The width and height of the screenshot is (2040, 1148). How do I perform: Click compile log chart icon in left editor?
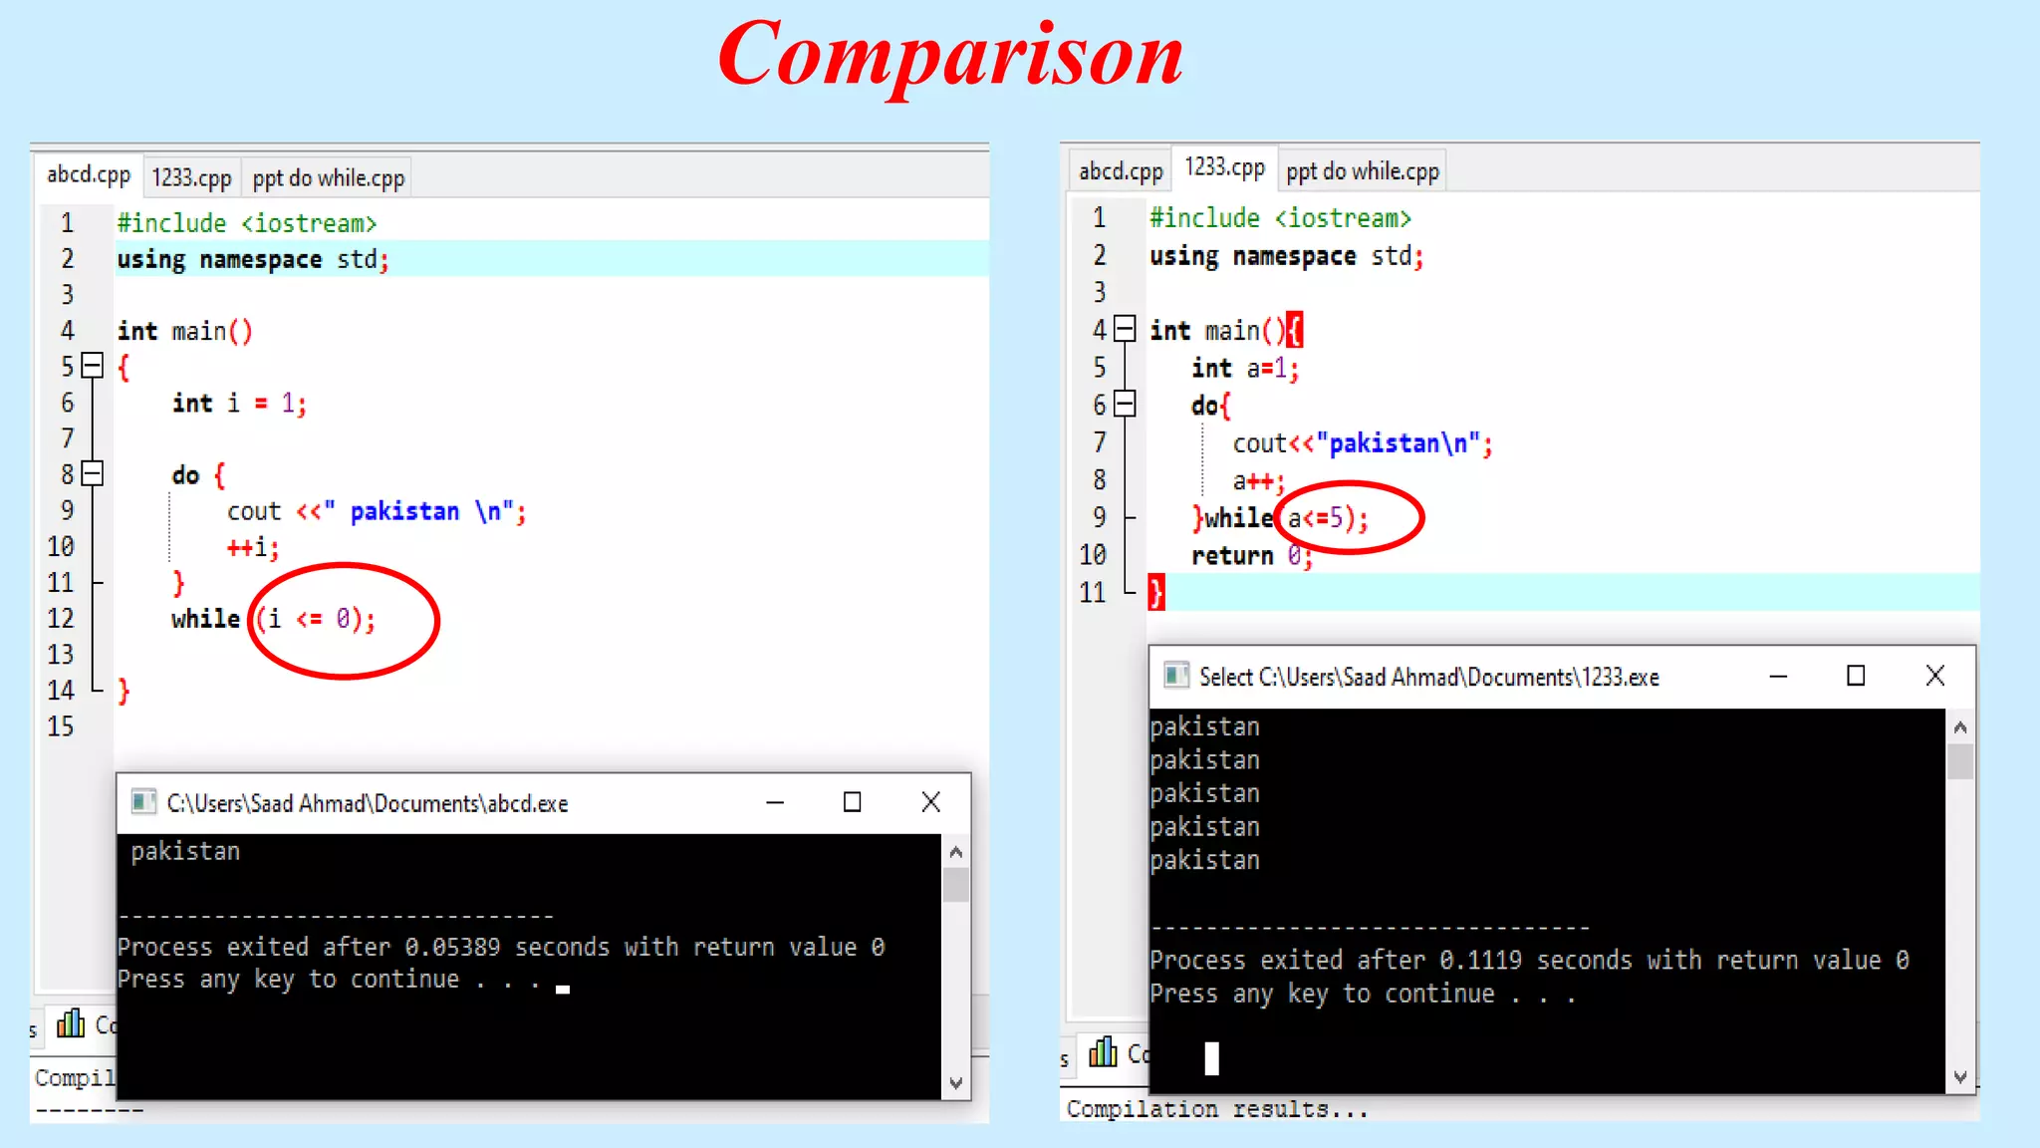click(70, 1023)
